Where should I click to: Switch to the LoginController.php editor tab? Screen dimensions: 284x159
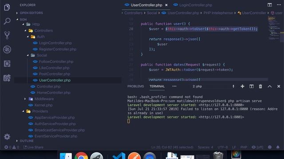193,5
